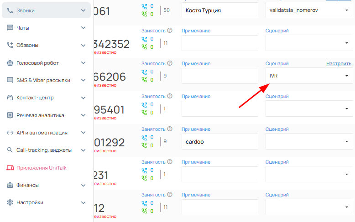Screen dimensions: 355x222
Task: Click the empty Примечание field in IVR row
Action: [219, 76]
